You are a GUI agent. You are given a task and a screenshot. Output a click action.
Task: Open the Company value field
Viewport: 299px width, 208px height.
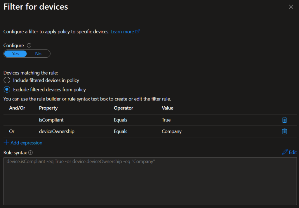click(x=172, y=131)
